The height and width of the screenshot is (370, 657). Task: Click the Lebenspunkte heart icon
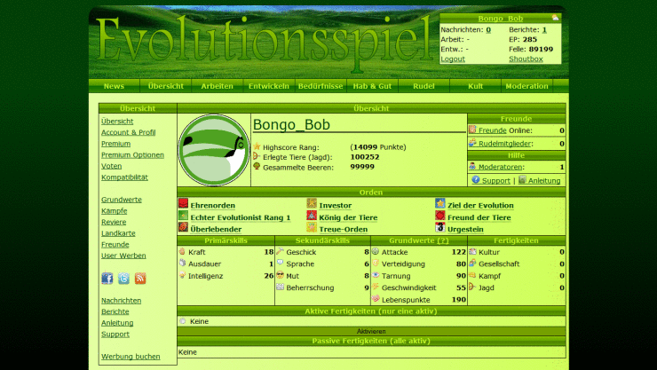click(x=376, y=299)
